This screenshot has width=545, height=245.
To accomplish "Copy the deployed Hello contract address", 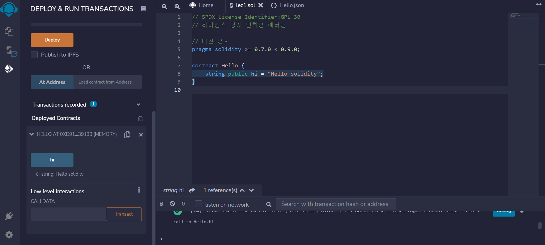I will coord(127,134).
